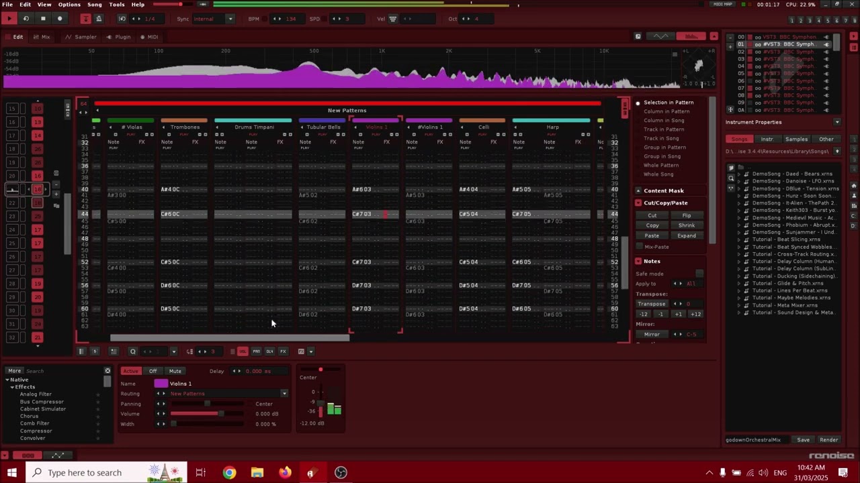This screenshot has height=483, width=860.
Task: Open the Song menu
Action: (x=95, y=5)
